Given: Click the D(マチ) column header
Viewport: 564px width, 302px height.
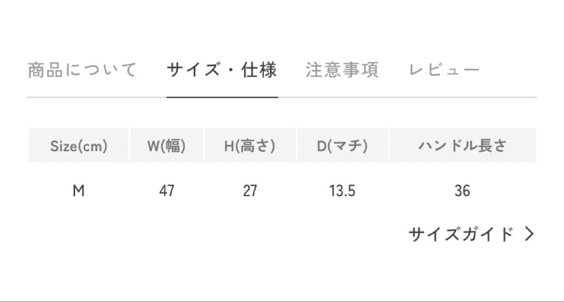Looking at the screenshot, I should pos(343,146).
